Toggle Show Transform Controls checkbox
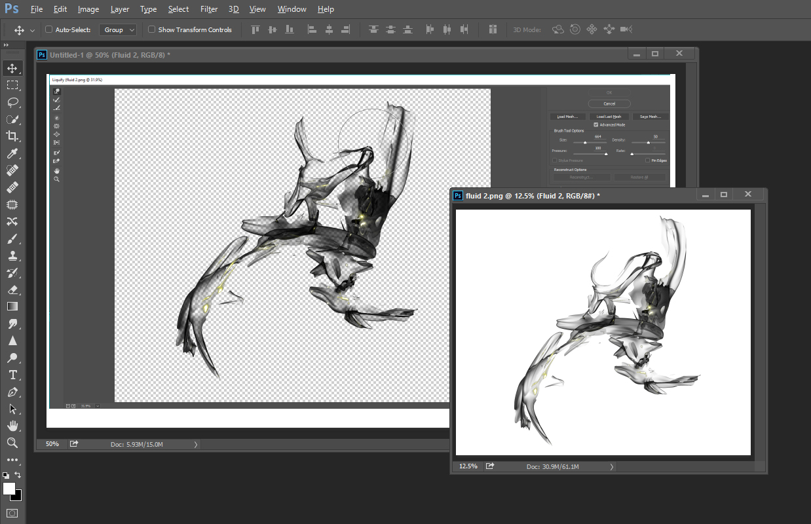 click(x=151, y=29)
